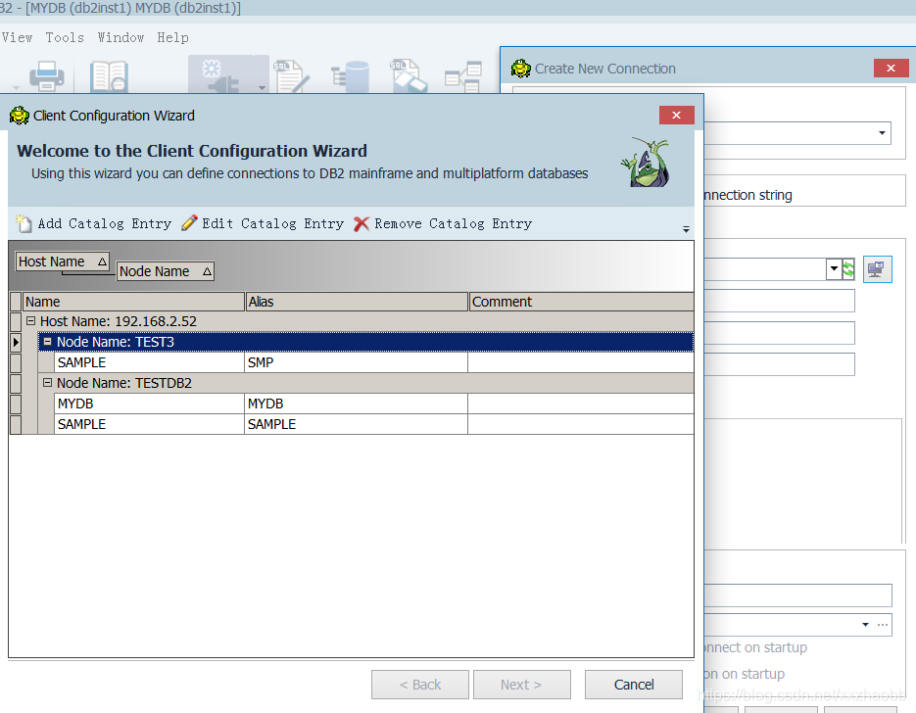
Task: Open the SQL editor pencil icon
Action: click(291, 76)
